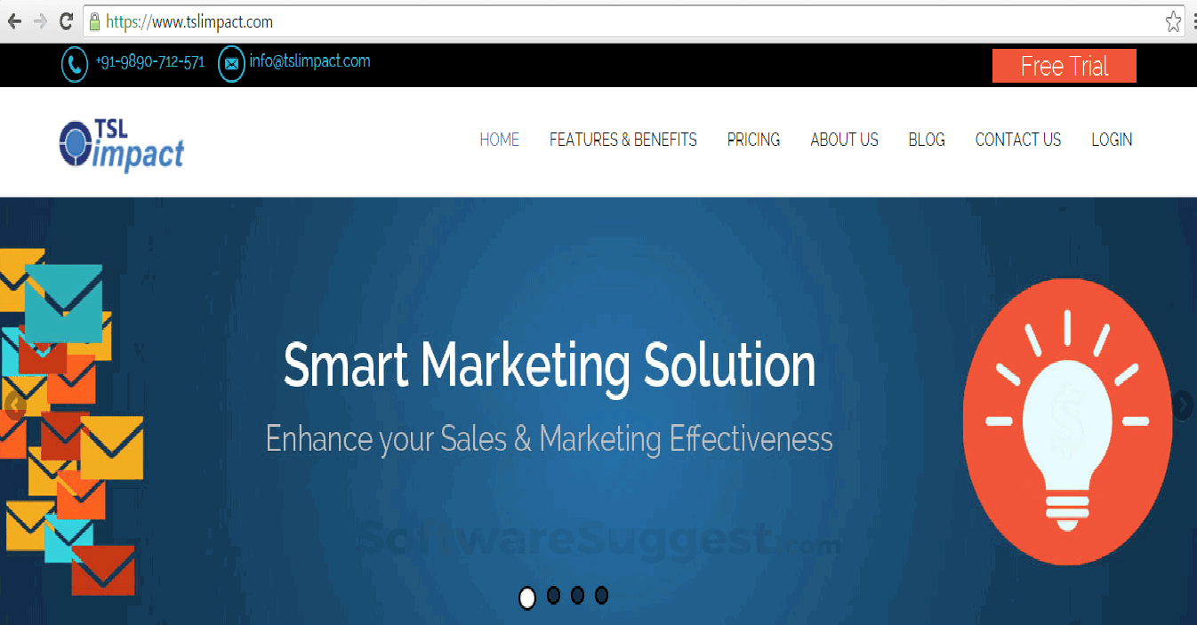Select the second carousel dot
1197x625 pixels.
pos(553,596)
